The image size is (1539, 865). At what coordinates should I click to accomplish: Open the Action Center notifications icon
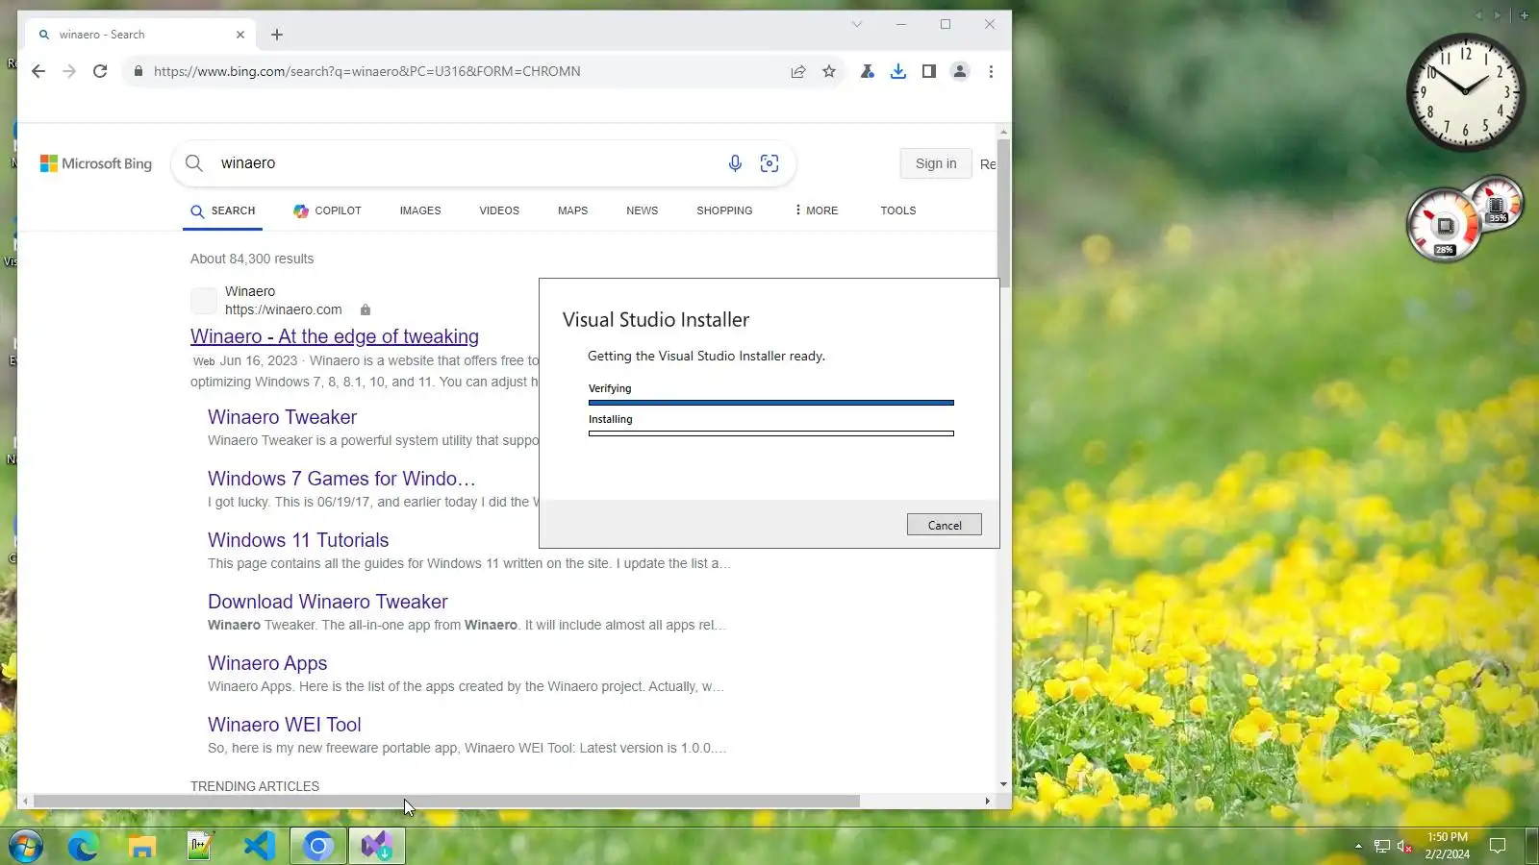1498,847
